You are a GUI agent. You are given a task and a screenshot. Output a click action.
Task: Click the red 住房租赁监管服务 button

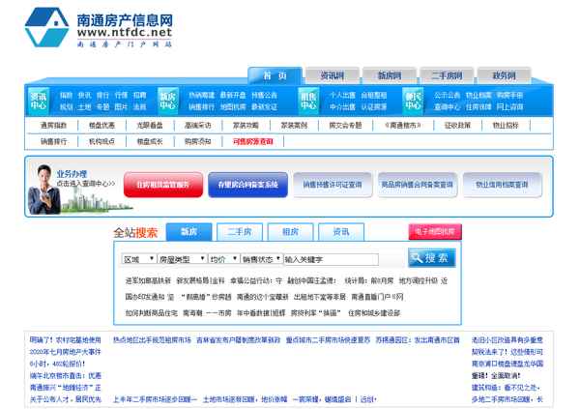[162, 183]
